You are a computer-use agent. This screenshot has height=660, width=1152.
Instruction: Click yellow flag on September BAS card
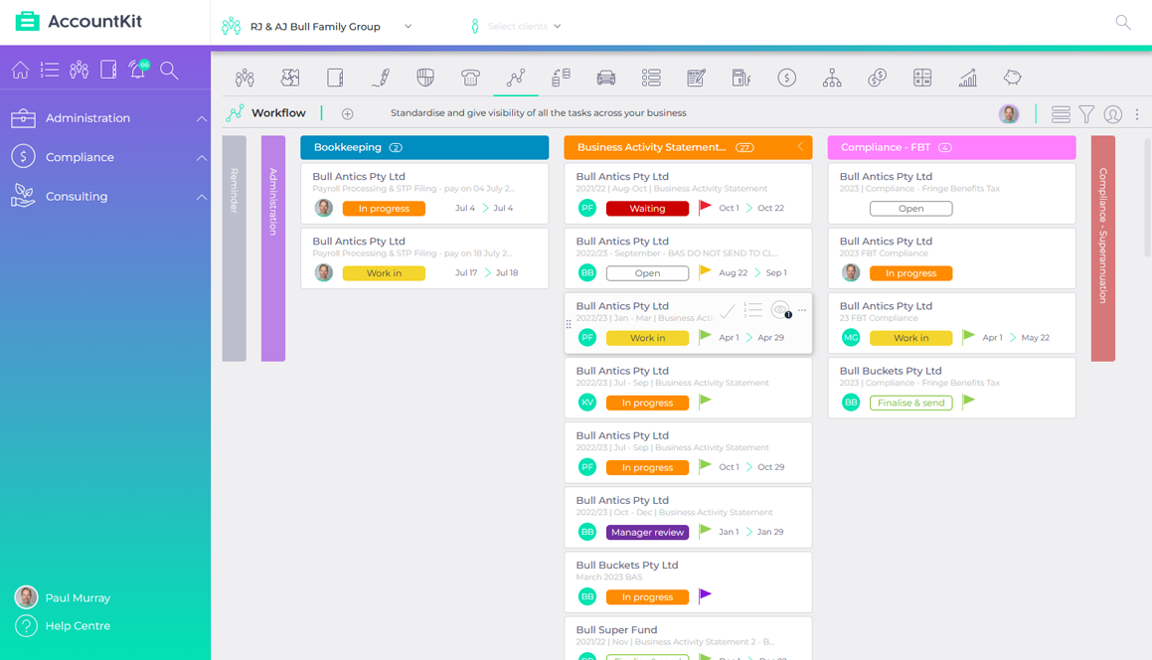tap(705, 272)
